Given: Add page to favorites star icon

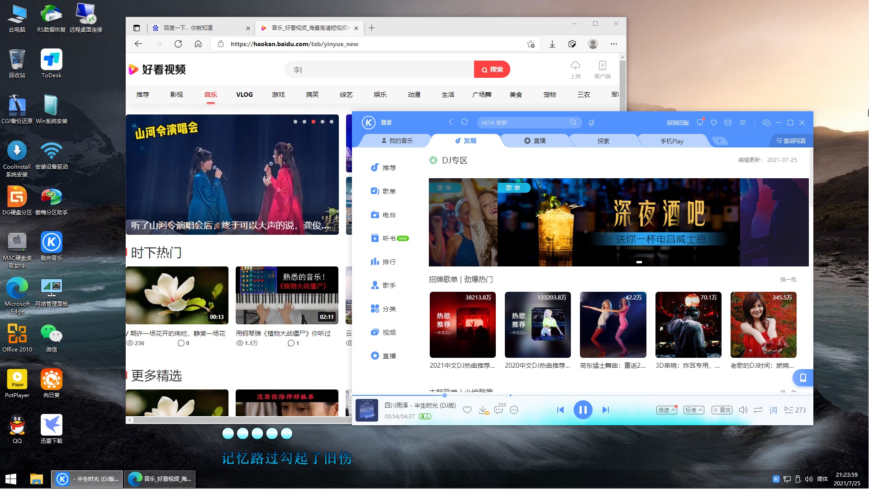Looking at the screenshot, I should [531, 44].
